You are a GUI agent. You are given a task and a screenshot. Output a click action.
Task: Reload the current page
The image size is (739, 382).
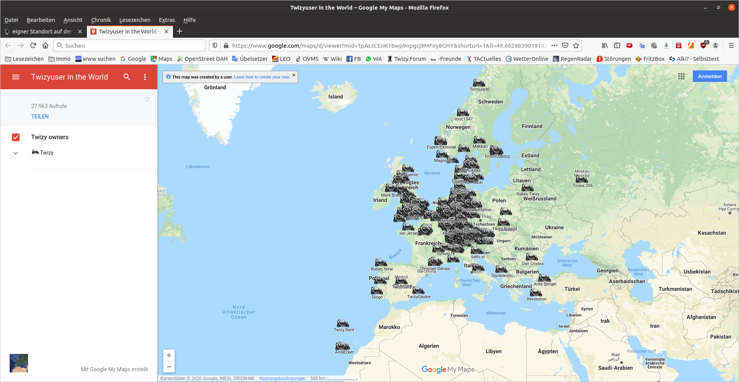pos(33,45)
